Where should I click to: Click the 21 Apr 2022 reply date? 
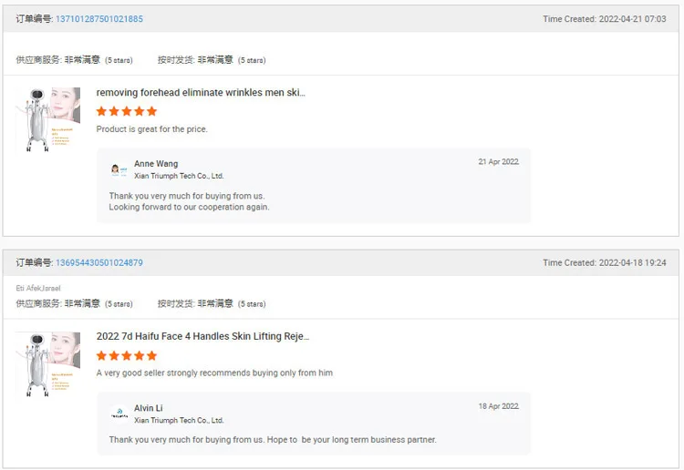pyautogui.click(x=498, y=162)
